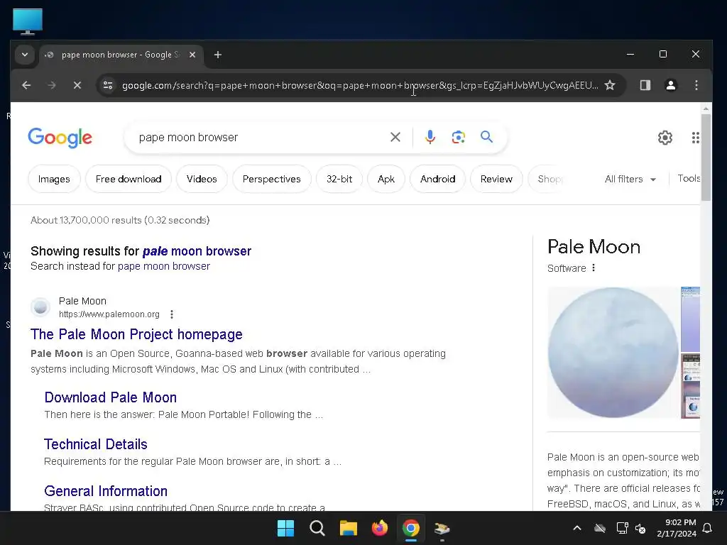Click inside the Google search box text
This screenshot has width=727, height=545.
tap(188, 137)
